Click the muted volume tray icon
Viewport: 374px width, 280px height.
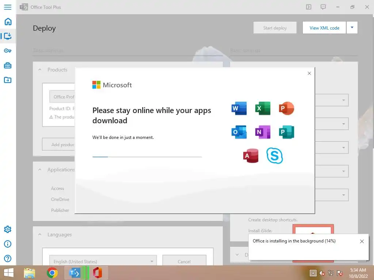click(x=322, y=273)
